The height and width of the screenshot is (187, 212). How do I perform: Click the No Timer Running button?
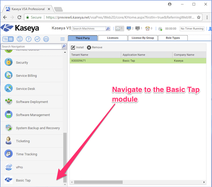click(192, 29)
